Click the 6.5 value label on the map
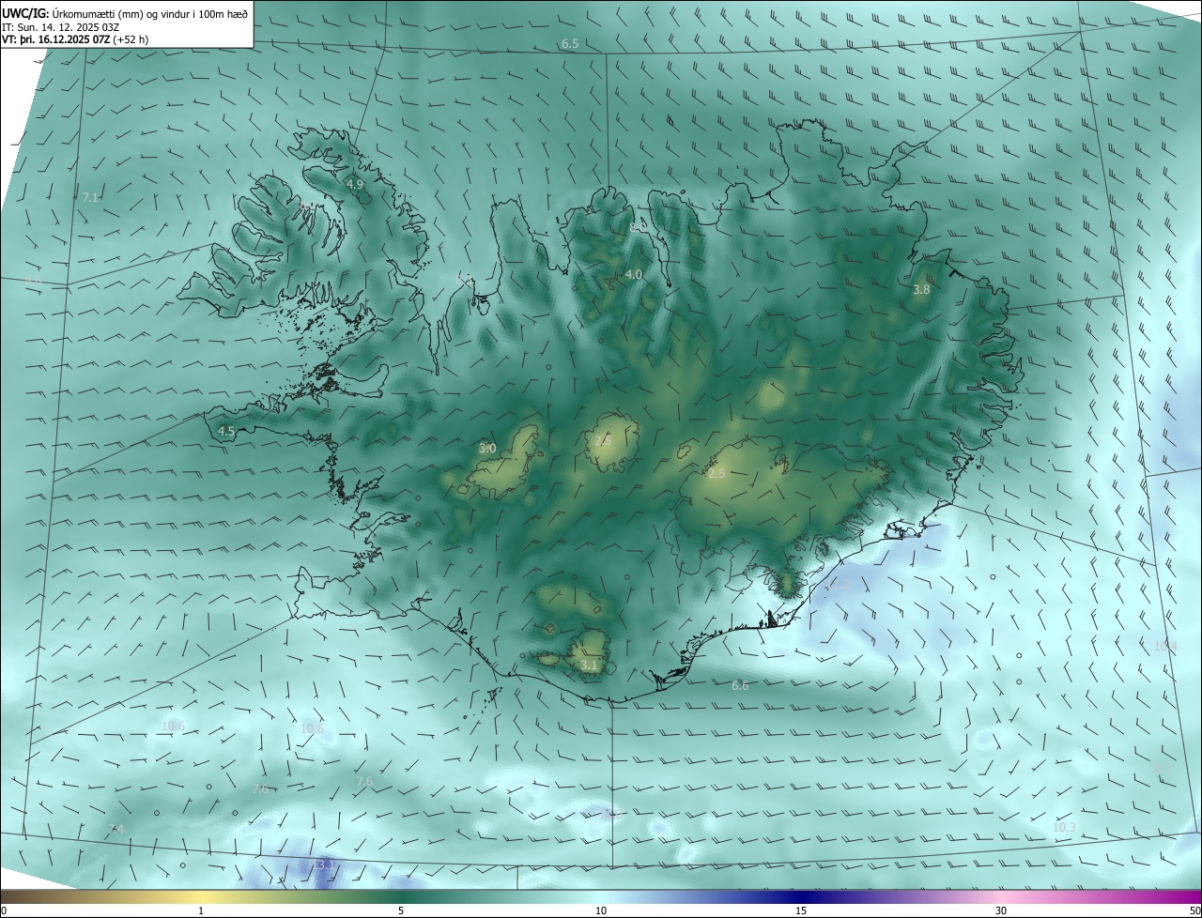This screenshot has height=918, width=1202. (x=570, y=44)
